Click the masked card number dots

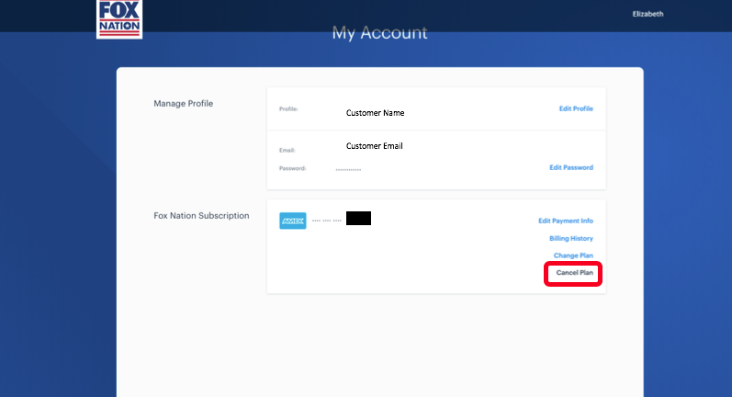(x=326, y=221)
